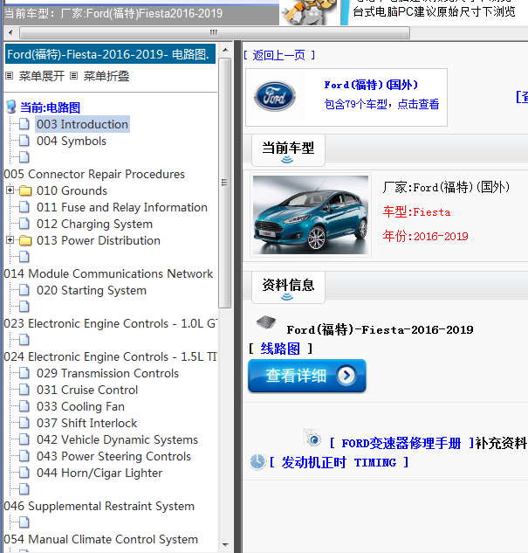Click the 当前车型 status text at top
Image resolution: width=528 pixels, height=553 pixels.
(113, 13)
